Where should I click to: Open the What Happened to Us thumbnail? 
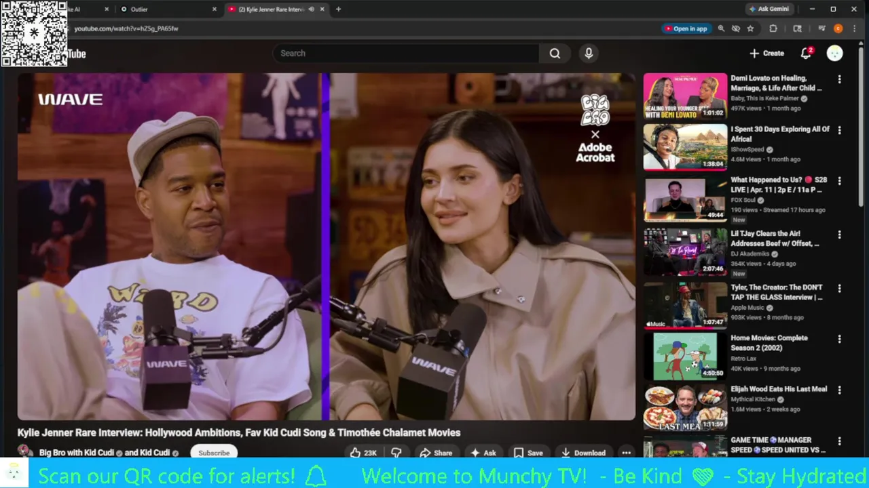685,199
